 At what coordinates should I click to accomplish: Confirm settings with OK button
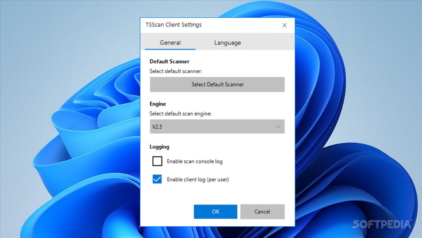(215, 212)
